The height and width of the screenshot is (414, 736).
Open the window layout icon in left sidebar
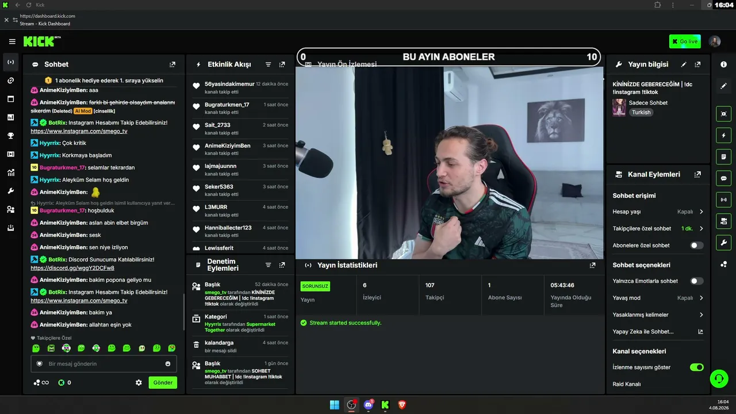click(10, 99)
